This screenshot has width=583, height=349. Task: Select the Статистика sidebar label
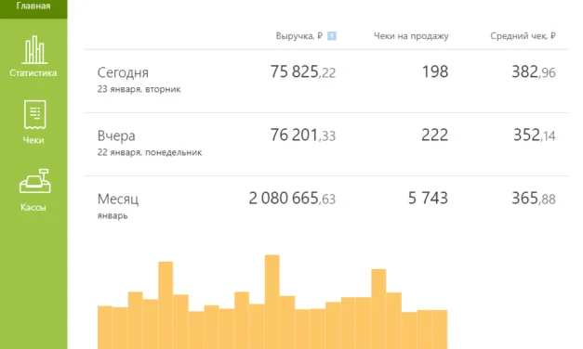pyautogui.click(x=33, y=72)
